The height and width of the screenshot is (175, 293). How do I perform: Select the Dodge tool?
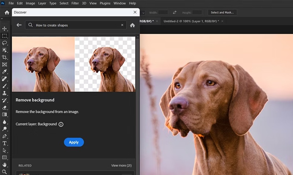coord(4,129)
